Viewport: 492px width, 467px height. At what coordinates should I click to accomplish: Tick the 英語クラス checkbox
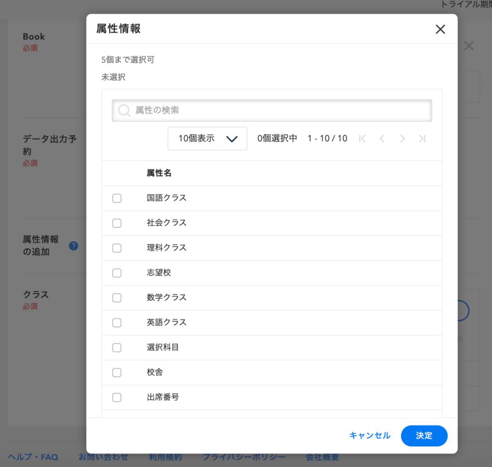pos(117,323)
